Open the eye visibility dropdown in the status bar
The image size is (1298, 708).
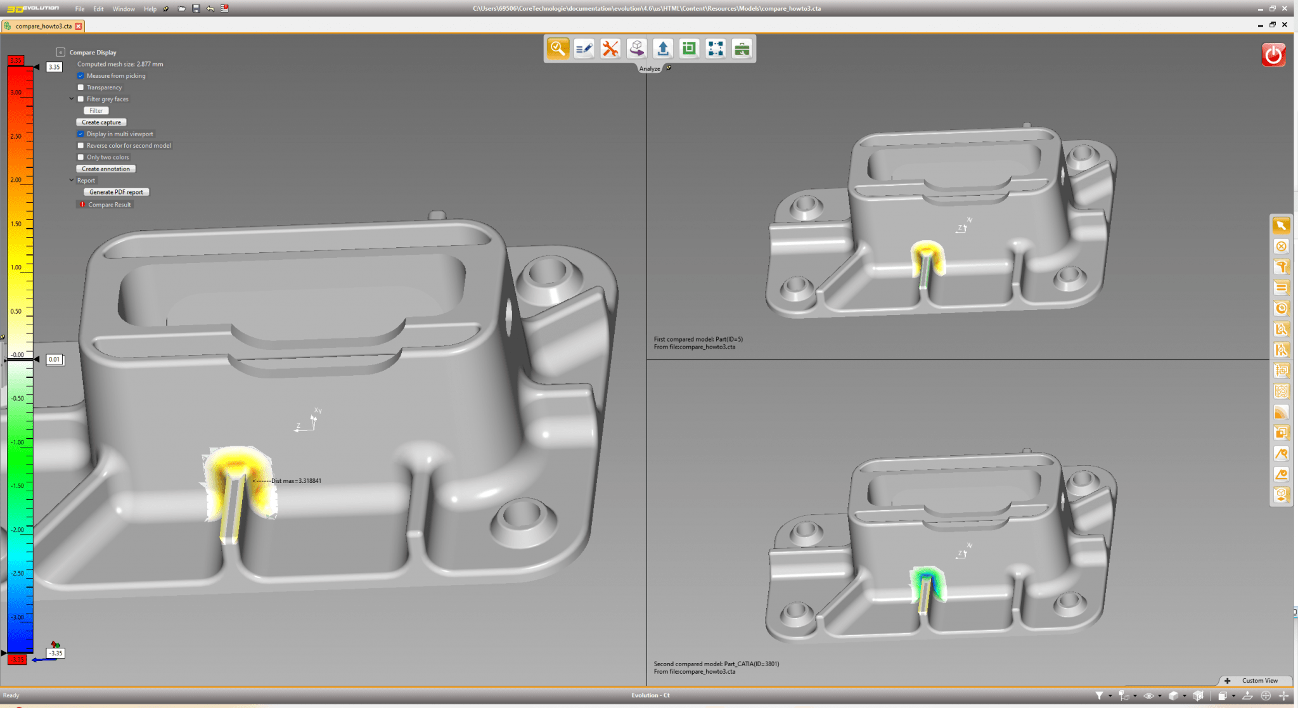click(1160, 695)
